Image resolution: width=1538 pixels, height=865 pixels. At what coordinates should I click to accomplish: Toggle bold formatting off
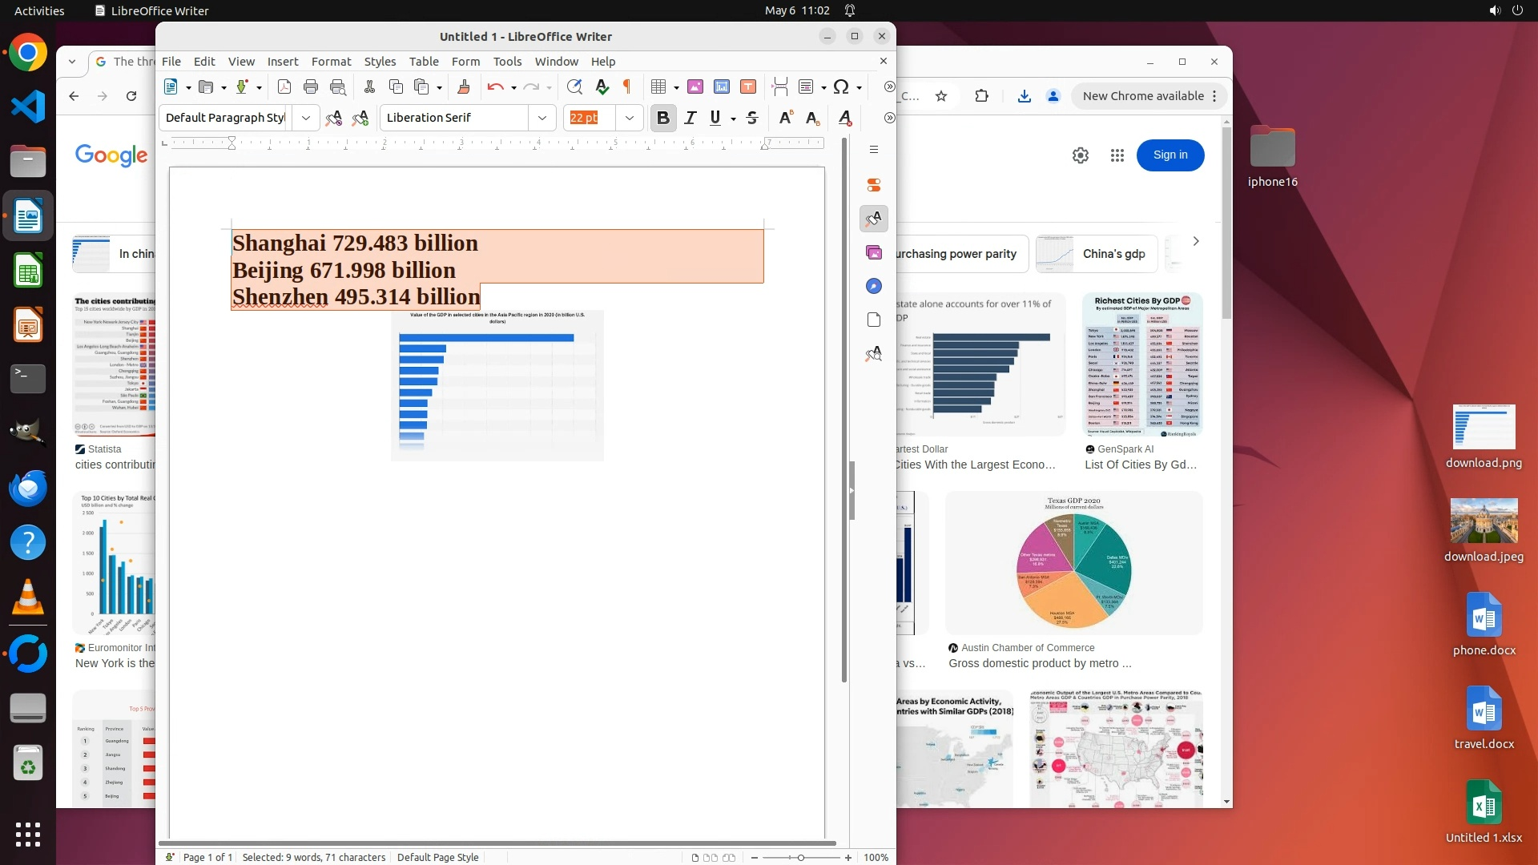(662, 118)
